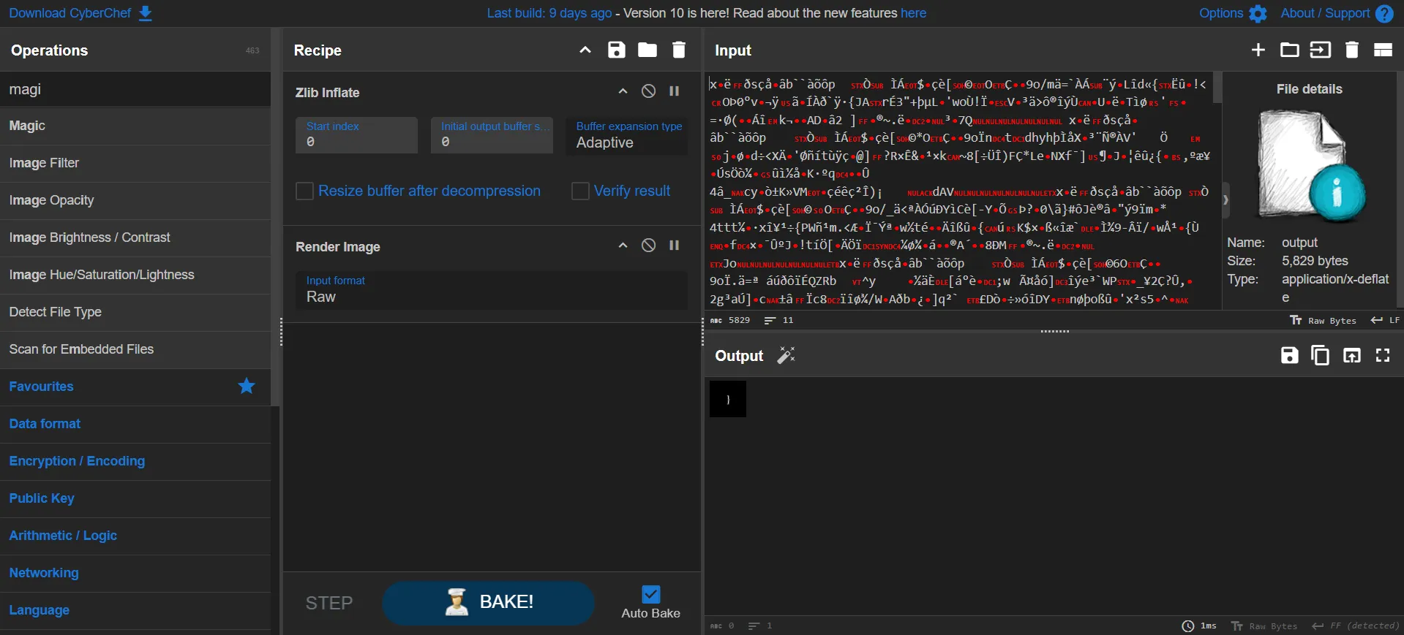Expand the Data format category

point(135,424)
